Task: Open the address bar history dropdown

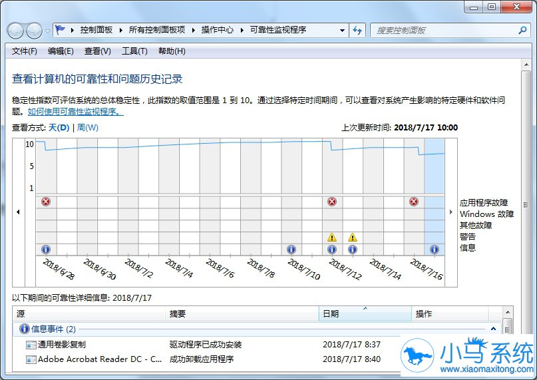Action: pyautogui.click(x=342, y=30)
